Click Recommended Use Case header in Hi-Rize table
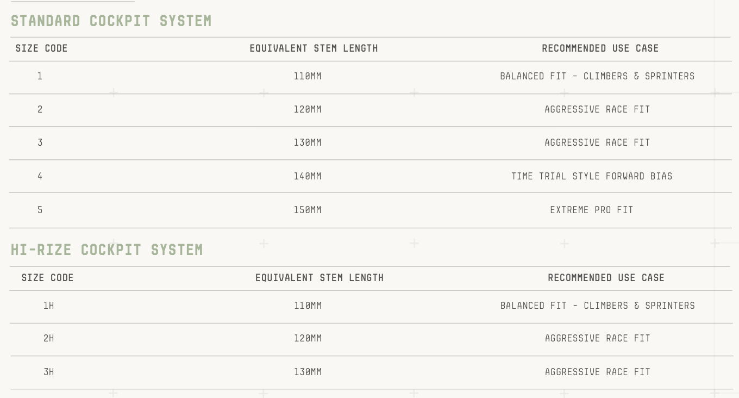The height and width of the screenshot is (398, 739). (606, 278)
